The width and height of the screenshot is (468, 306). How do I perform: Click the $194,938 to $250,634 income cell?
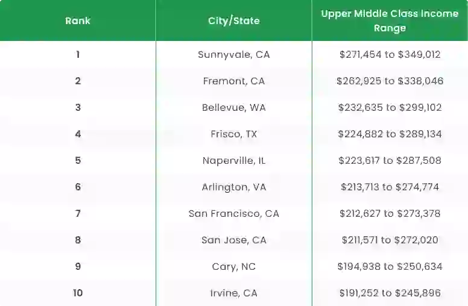[x=390, y=267]
